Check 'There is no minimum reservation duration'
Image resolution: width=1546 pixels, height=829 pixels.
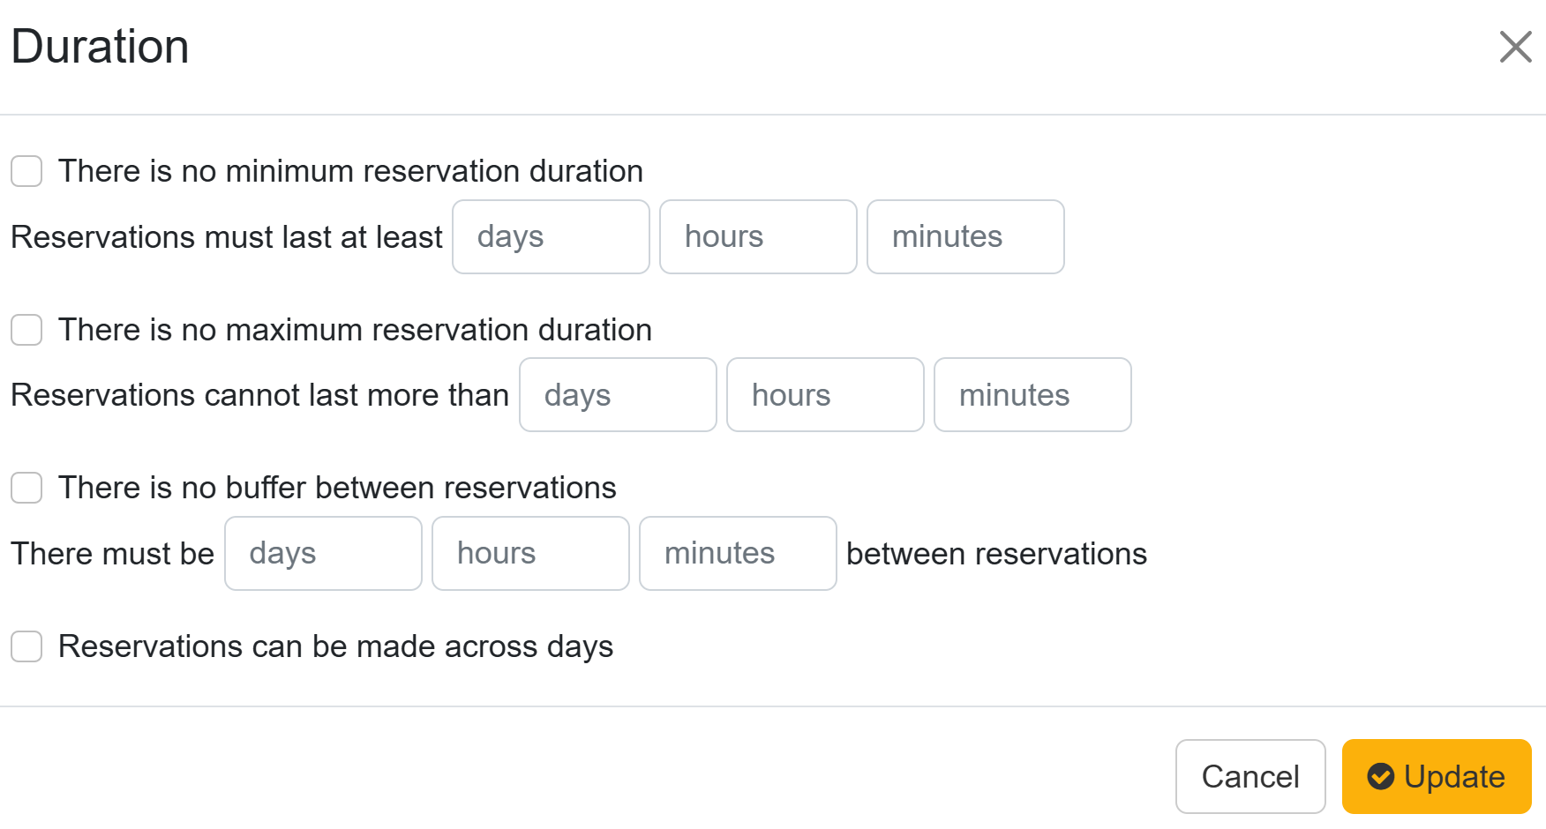(x=26, y=171)
